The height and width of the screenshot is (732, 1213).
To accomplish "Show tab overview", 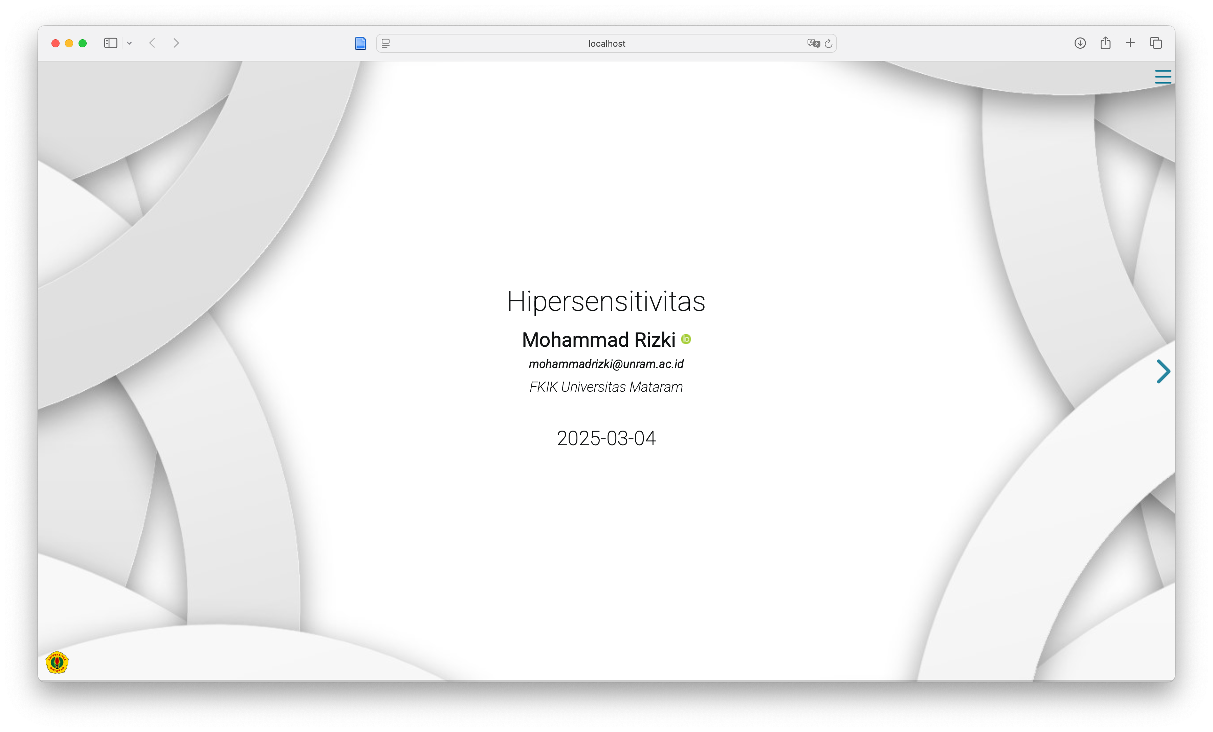I will [1156, 43].
